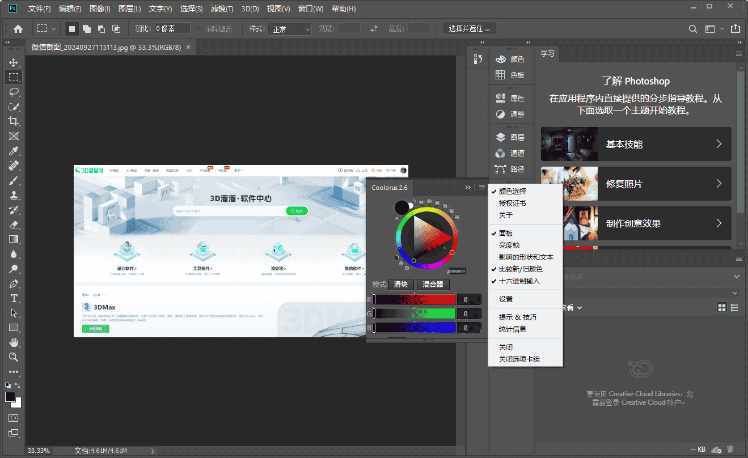Click the Home icon in options bar

tap(18, 29)
